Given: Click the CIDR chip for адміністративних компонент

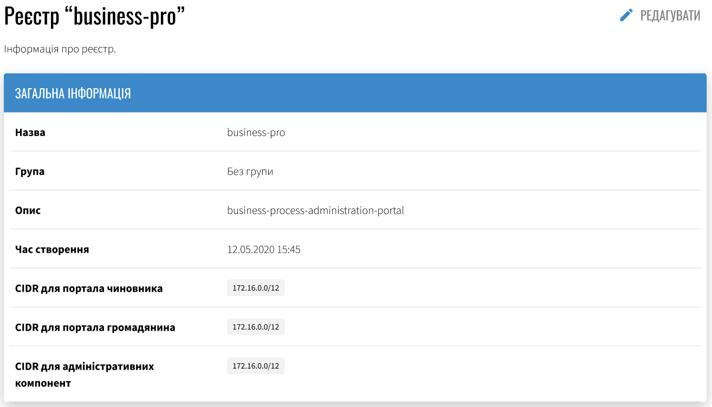Looking at the screenshot, I should pos(256,366).
